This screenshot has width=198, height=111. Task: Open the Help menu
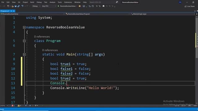click(85, 2)
